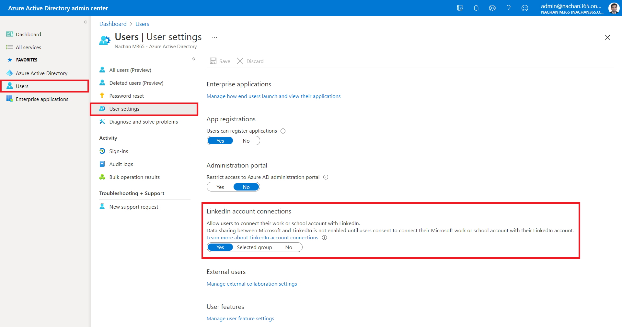Open Manage external collaboration settings link
The image size is (622, 327).
point(252,284)
